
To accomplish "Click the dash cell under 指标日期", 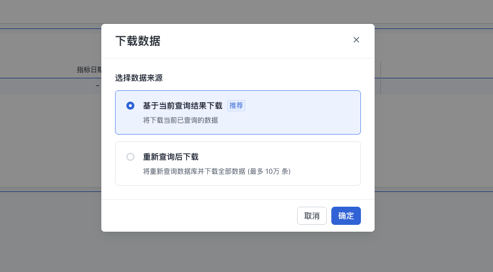I will (x=98, y=86).
